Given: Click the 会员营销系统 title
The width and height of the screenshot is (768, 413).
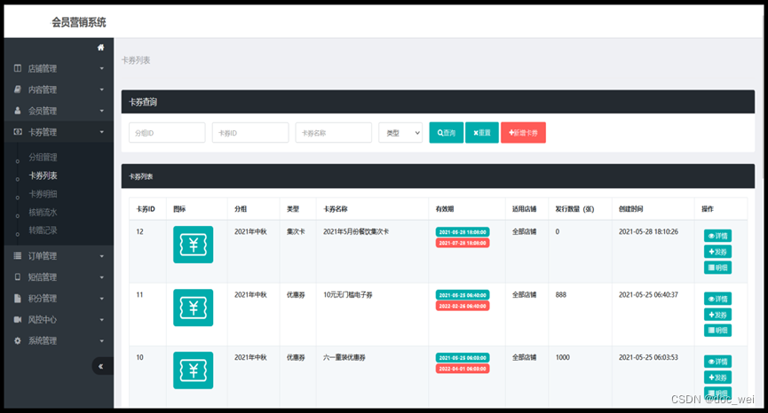Looking at the screenshot, I should coord(79,22).
